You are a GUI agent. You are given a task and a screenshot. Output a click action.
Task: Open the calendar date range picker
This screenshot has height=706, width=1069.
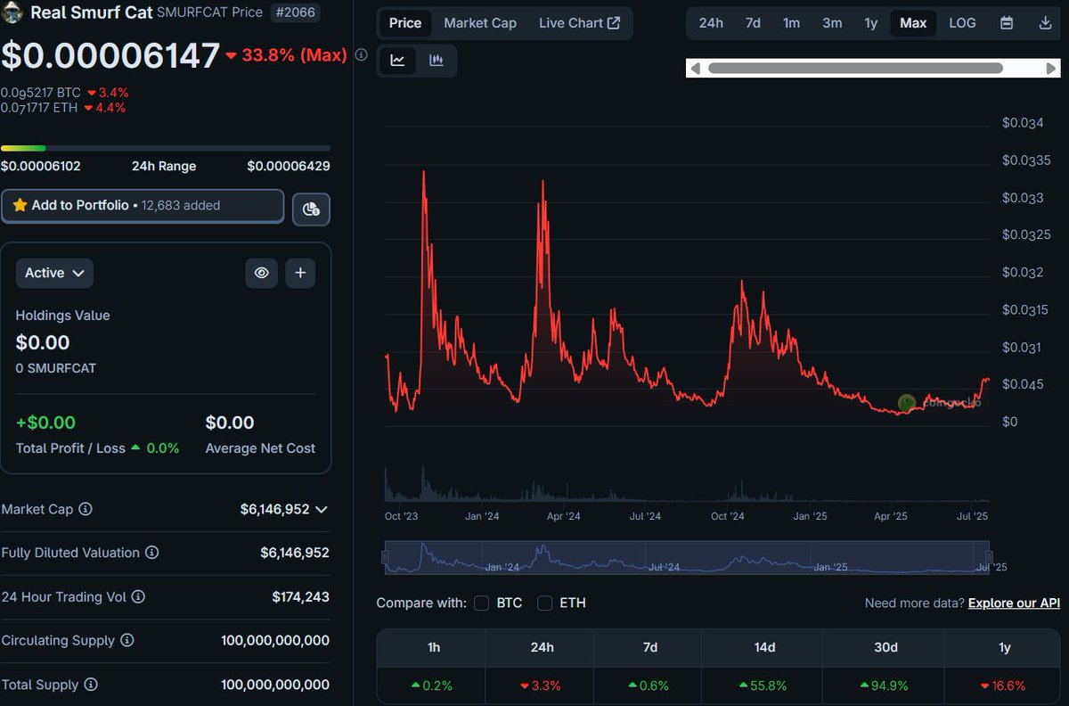pos(1007,23)
